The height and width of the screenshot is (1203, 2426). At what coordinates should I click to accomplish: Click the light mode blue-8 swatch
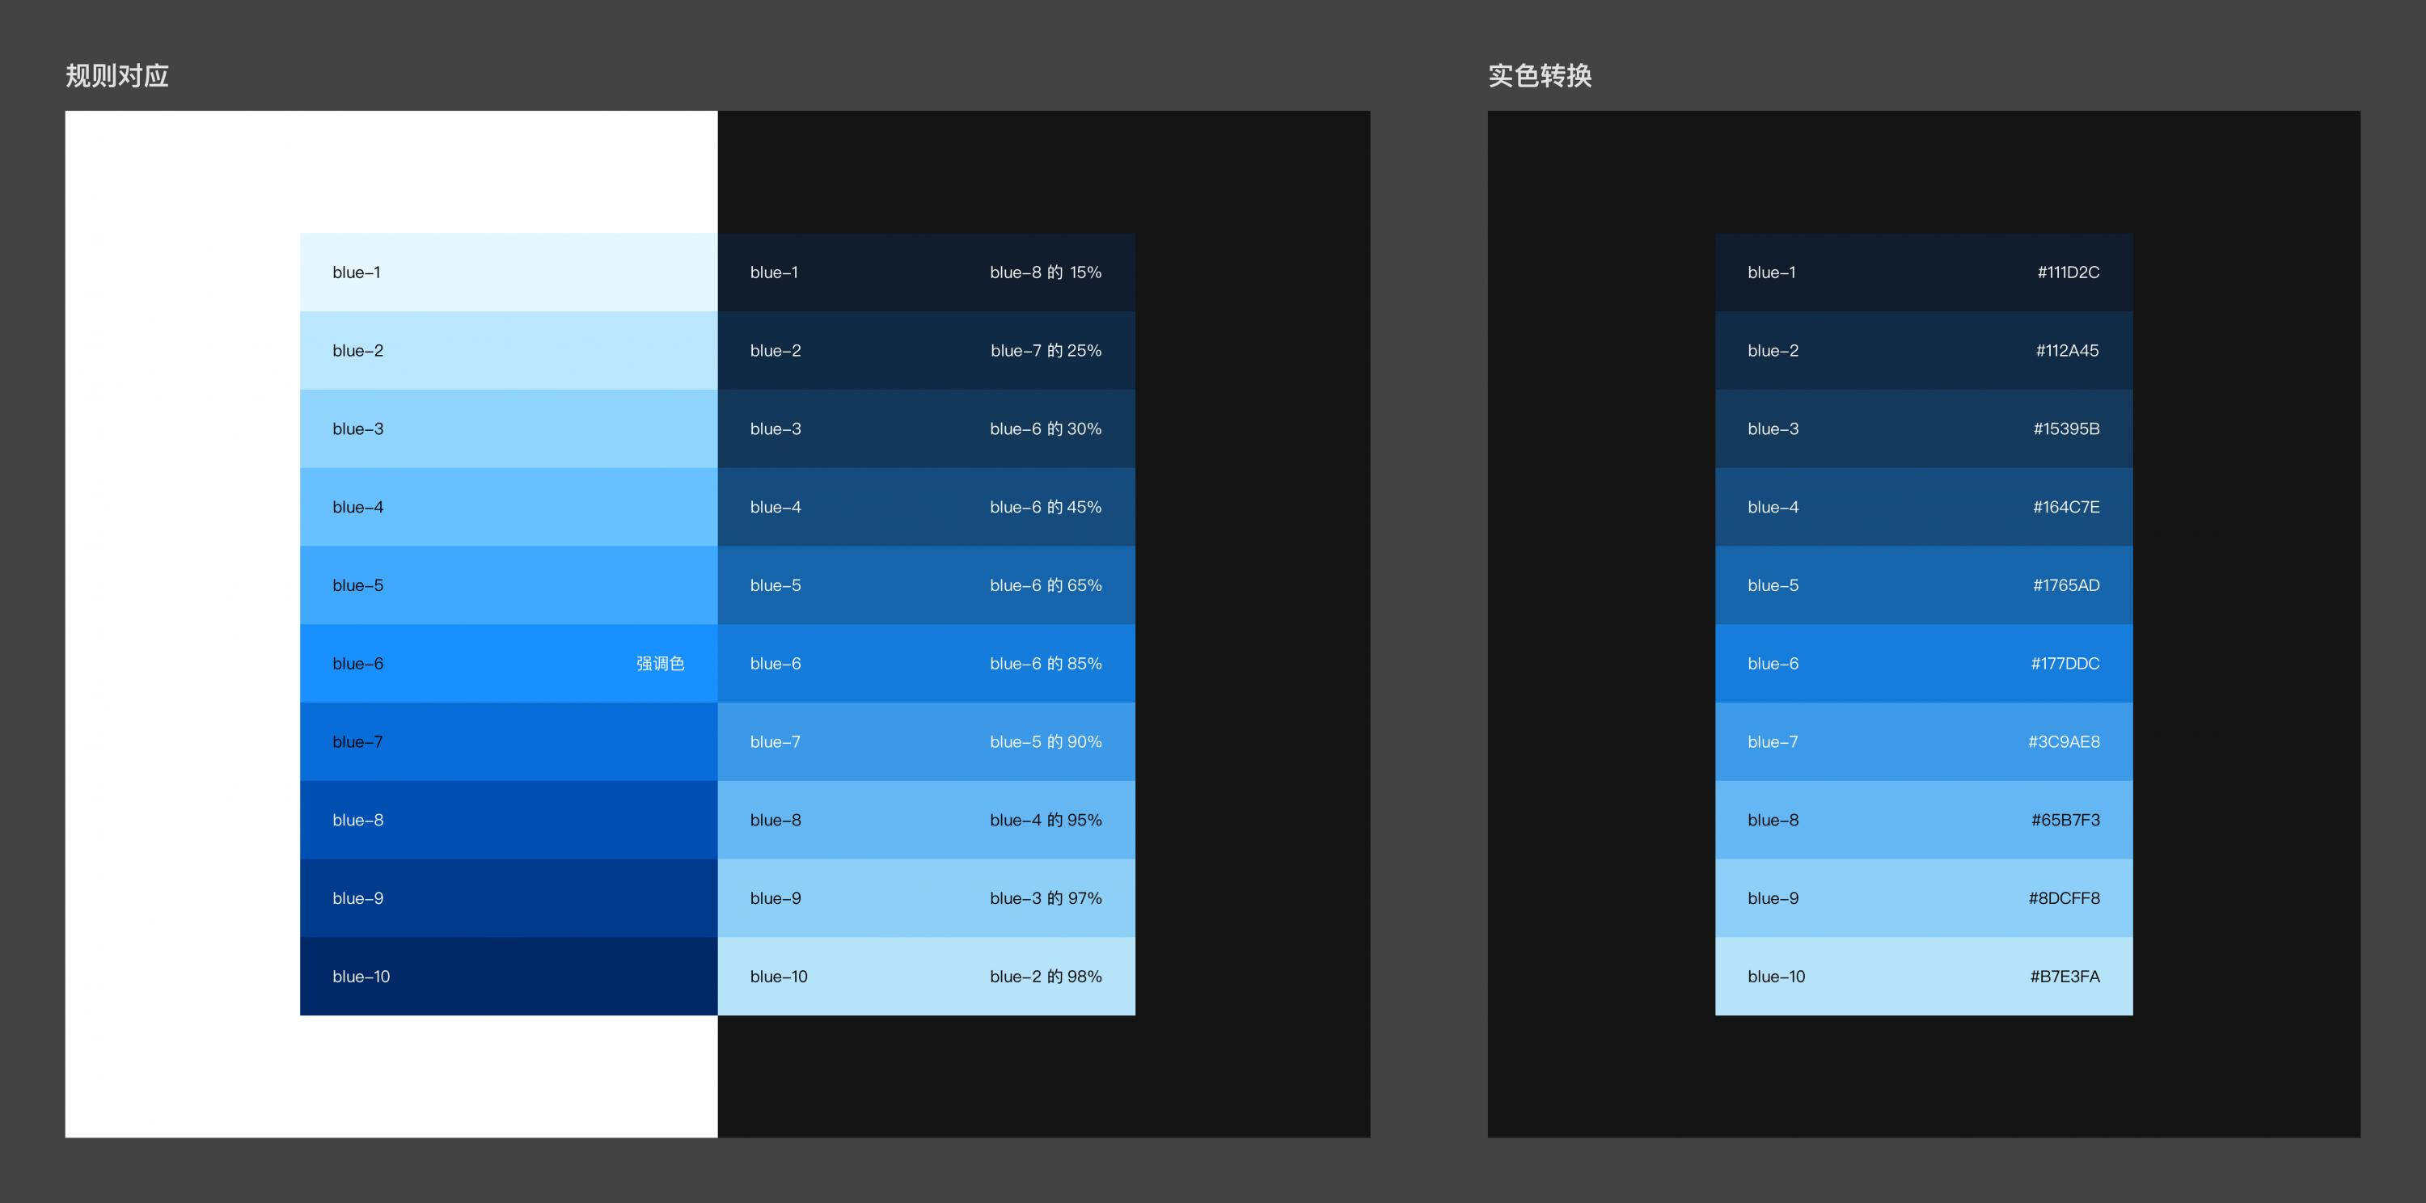(509, 820)
